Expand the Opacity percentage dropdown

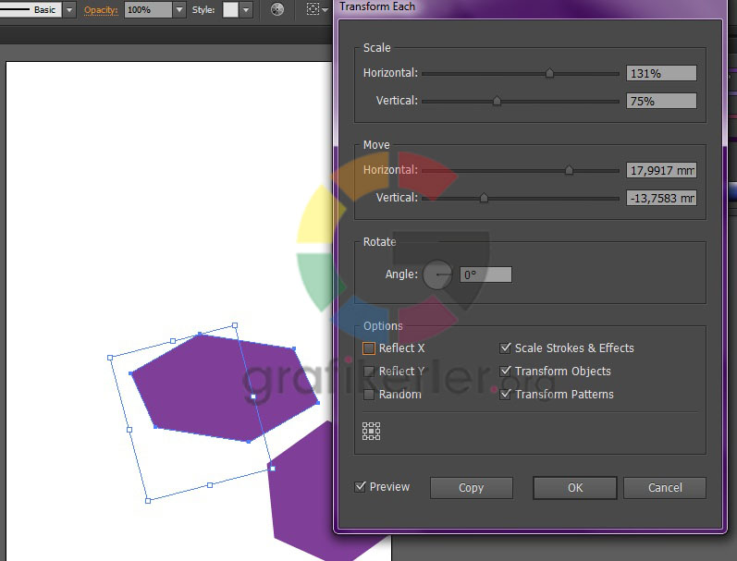[x=178, y=10]
